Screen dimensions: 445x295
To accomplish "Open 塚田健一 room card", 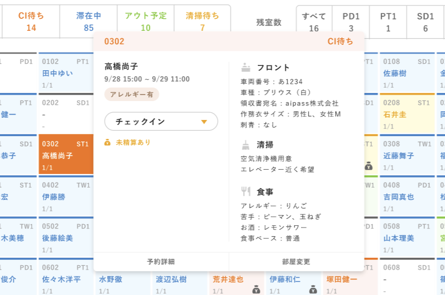I will [350, 283].
